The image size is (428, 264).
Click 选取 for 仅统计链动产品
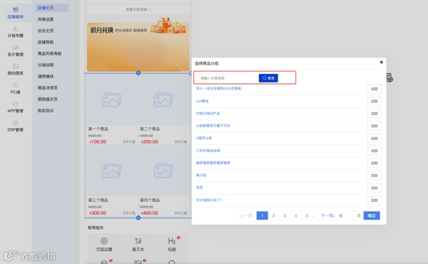coord(374,114)
